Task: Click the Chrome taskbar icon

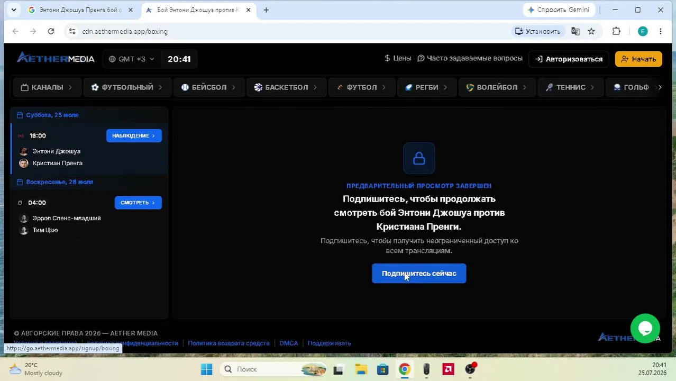Action: [x=405, y=369]
